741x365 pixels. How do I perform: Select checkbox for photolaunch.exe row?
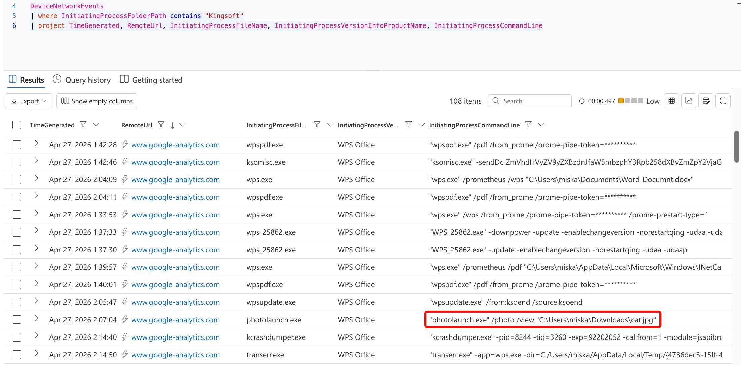[x=17, y=320]
